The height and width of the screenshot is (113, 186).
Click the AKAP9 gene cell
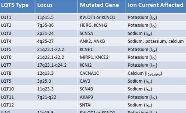point(102,97)
